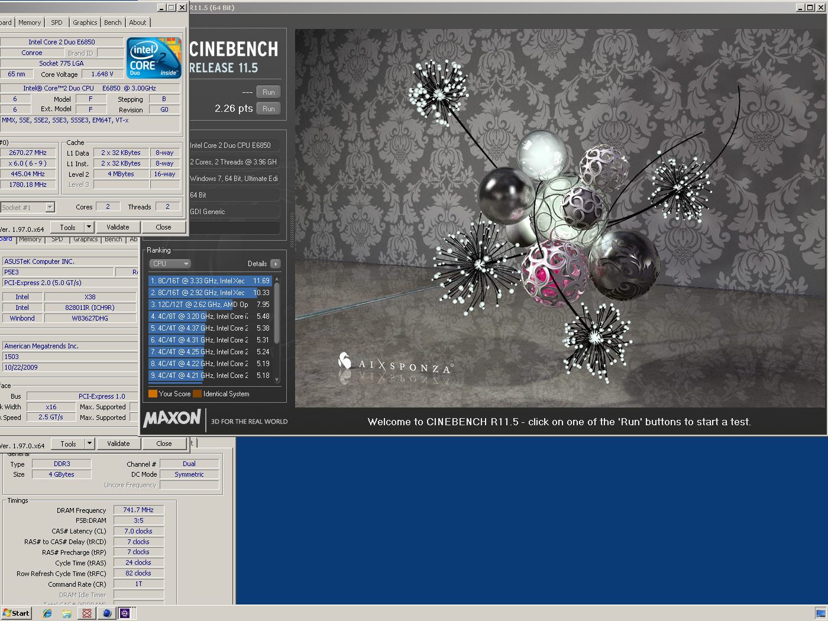Click the system tray icon at taskbar's right end
The width and height of the screenshot is (828, 621).
820,613
